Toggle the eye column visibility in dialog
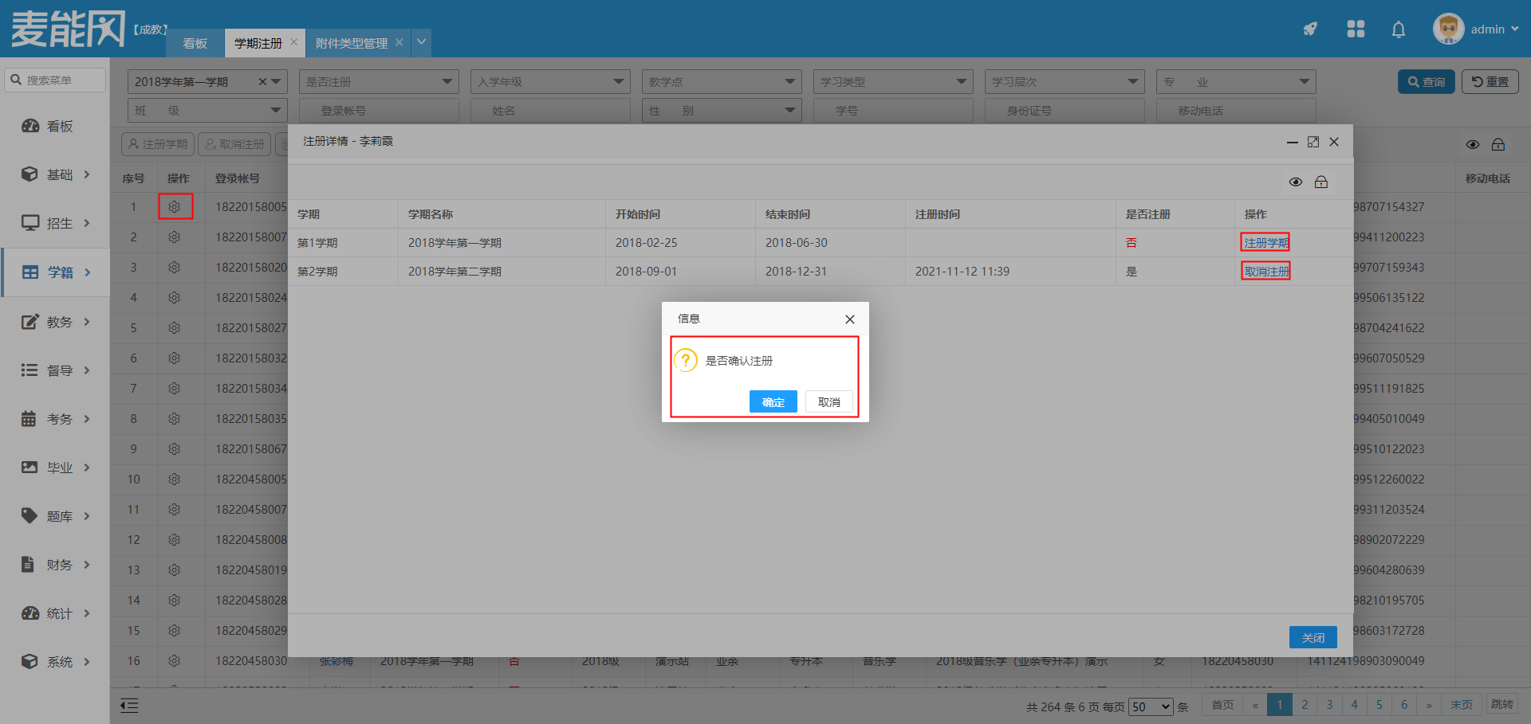Screen dimensions: 1531x724 coord(1296,182)
